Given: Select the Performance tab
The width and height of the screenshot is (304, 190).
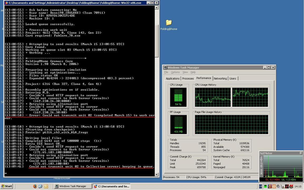Looking at the screenshot, I should 204,78.
